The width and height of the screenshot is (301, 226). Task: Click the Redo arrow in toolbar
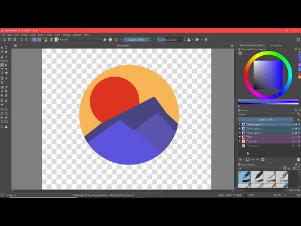pos(26,40)
